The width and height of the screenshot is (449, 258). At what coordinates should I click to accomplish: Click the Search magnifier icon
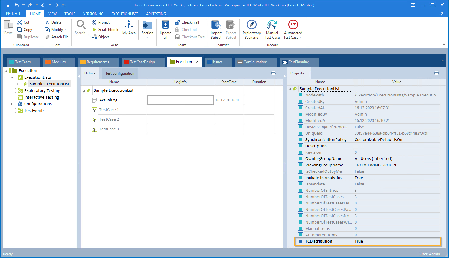coord(81,25)
